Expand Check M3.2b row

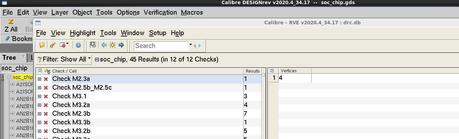pyautogui.click(x=40, y=131)
